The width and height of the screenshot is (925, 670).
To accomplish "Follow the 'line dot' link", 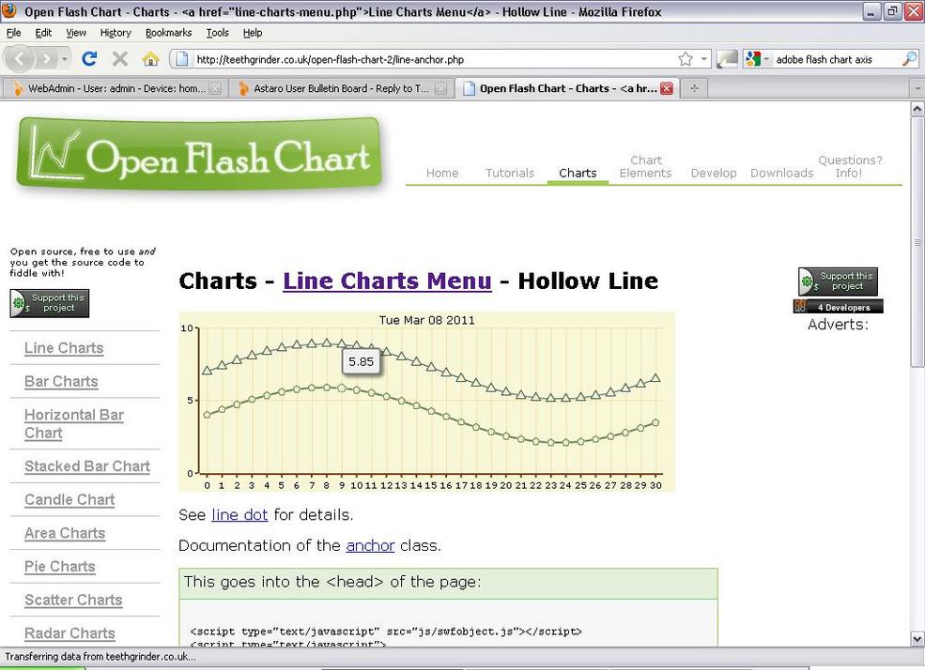I will [239, 515].
